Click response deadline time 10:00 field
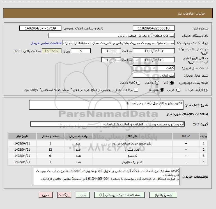The width and height of the screenshot is (216, 209). [x=111, y=51]
